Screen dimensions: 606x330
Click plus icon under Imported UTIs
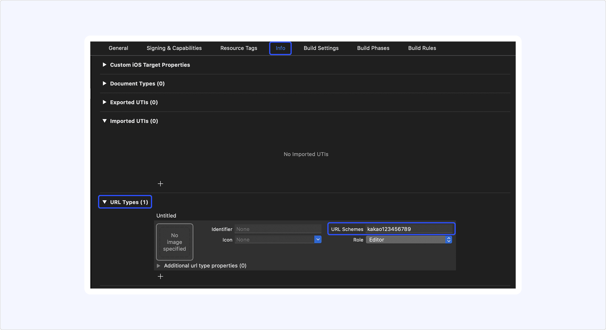tap(160, 184)
